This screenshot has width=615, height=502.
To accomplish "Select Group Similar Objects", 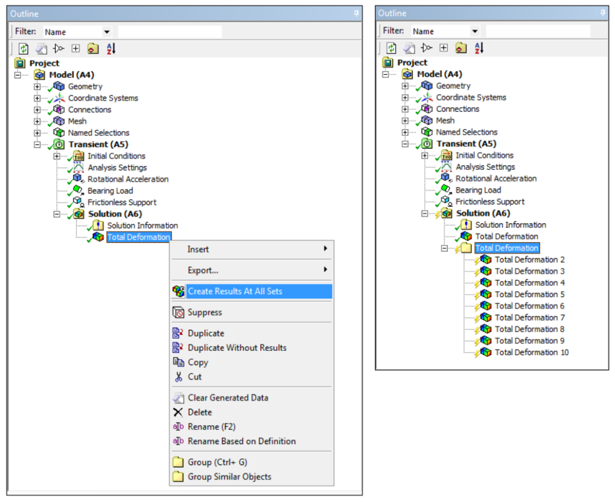I will pyautogui.click(x=229, y=477).
